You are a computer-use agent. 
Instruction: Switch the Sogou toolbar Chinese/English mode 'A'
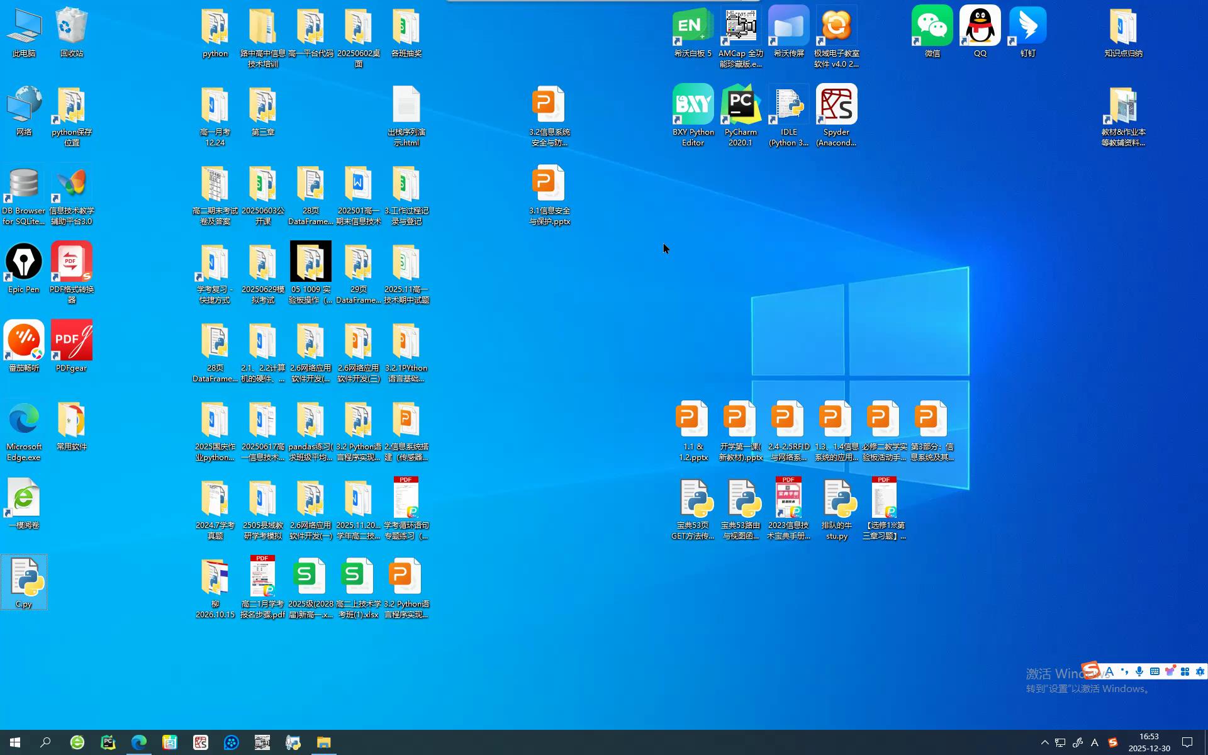pos(1110,671)
